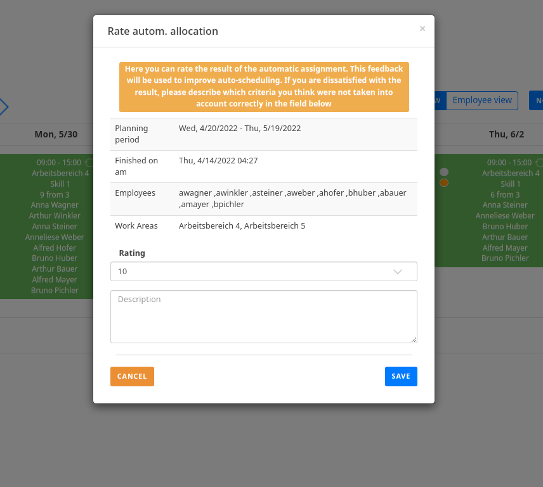Click the orange status dot indicator
The width and height of the screenshot is (543, 487).
[444, 182]
